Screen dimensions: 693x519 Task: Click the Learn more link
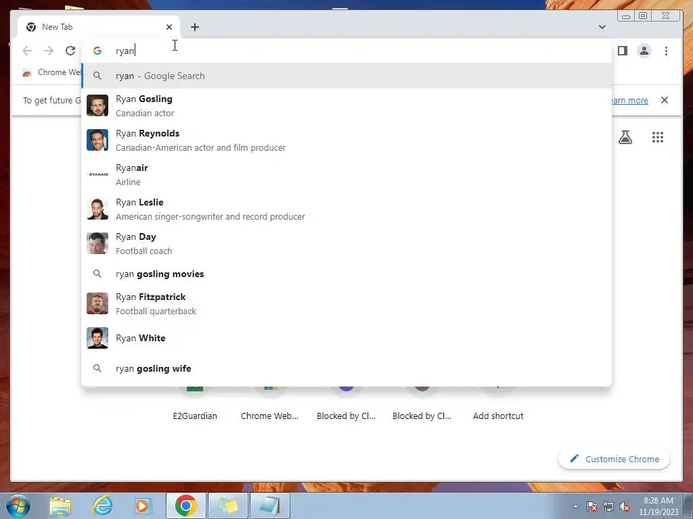click(x=630, y=100)
